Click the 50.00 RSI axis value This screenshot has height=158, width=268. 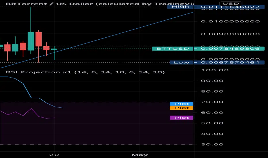(x=212, y=123)
